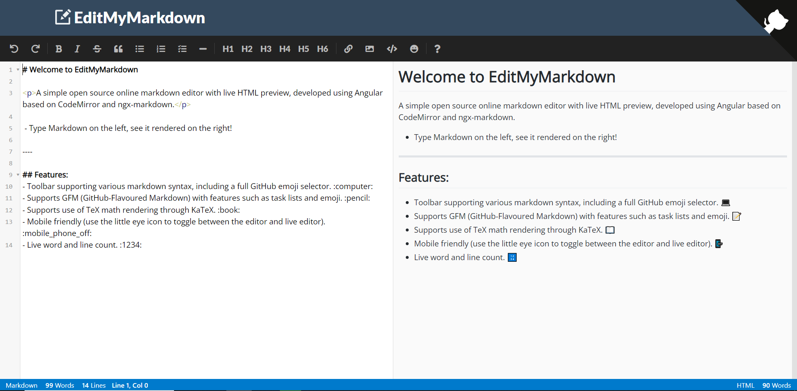Viewport: 797px width, 391px height.
Task: Click '90 Words' in status bar
Action: (777, 386)
